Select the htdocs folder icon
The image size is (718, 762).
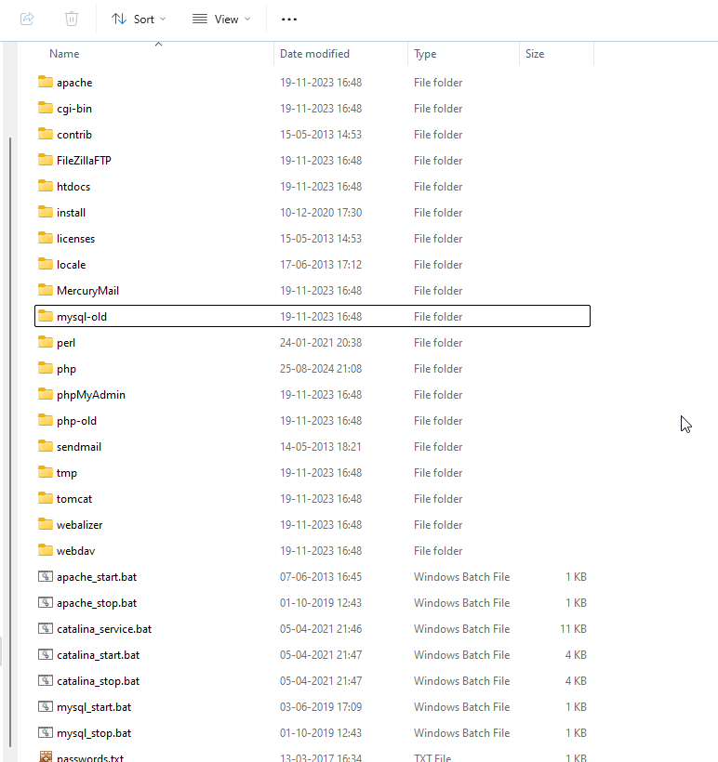(46, 186)
